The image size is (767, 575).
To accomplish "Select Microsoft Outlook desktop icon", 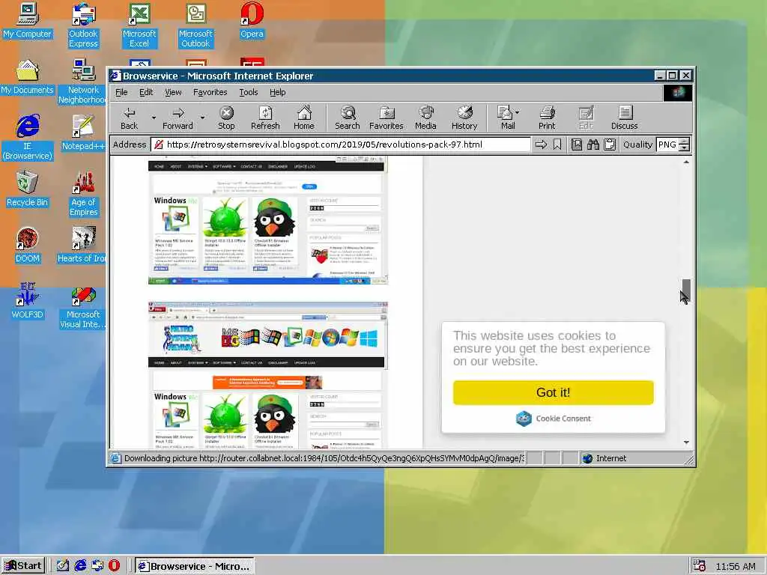I will (x=195, y=25).
